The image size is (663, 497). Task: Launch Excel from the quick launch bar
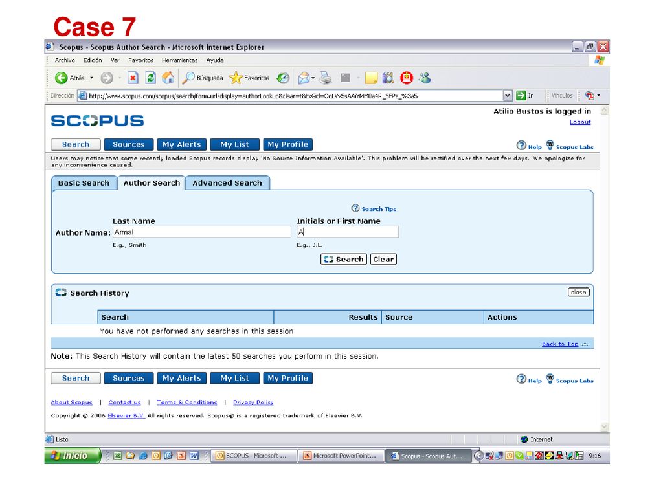click(x=118, y=456)
